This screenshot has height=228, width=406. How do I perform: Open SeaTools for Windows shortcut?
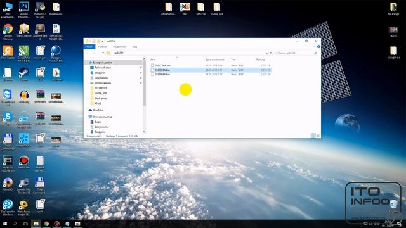[x=8, y=208]
